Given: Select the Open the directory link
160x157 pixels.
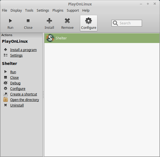Looking at the screenshot, I should (25, 100).
